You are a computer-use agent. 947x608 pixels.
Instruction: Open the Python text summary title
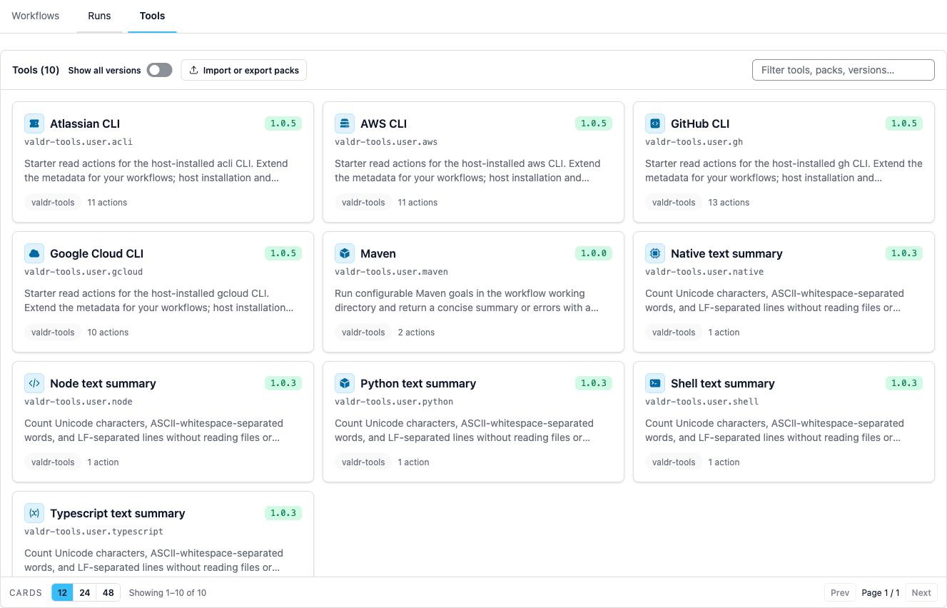pos(418,383)
